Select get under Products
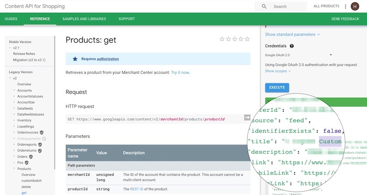This screenshot has height=195, width=367. tap(24, 193)
